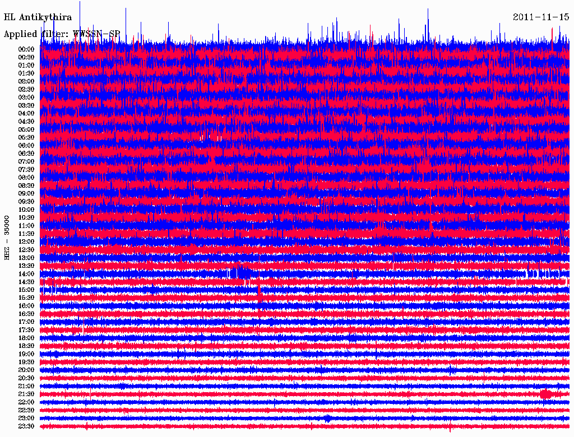Image resolution: width=574 pixels, height=437 pixels.
Task: Select the 03:00 time label
Action: 26,97
